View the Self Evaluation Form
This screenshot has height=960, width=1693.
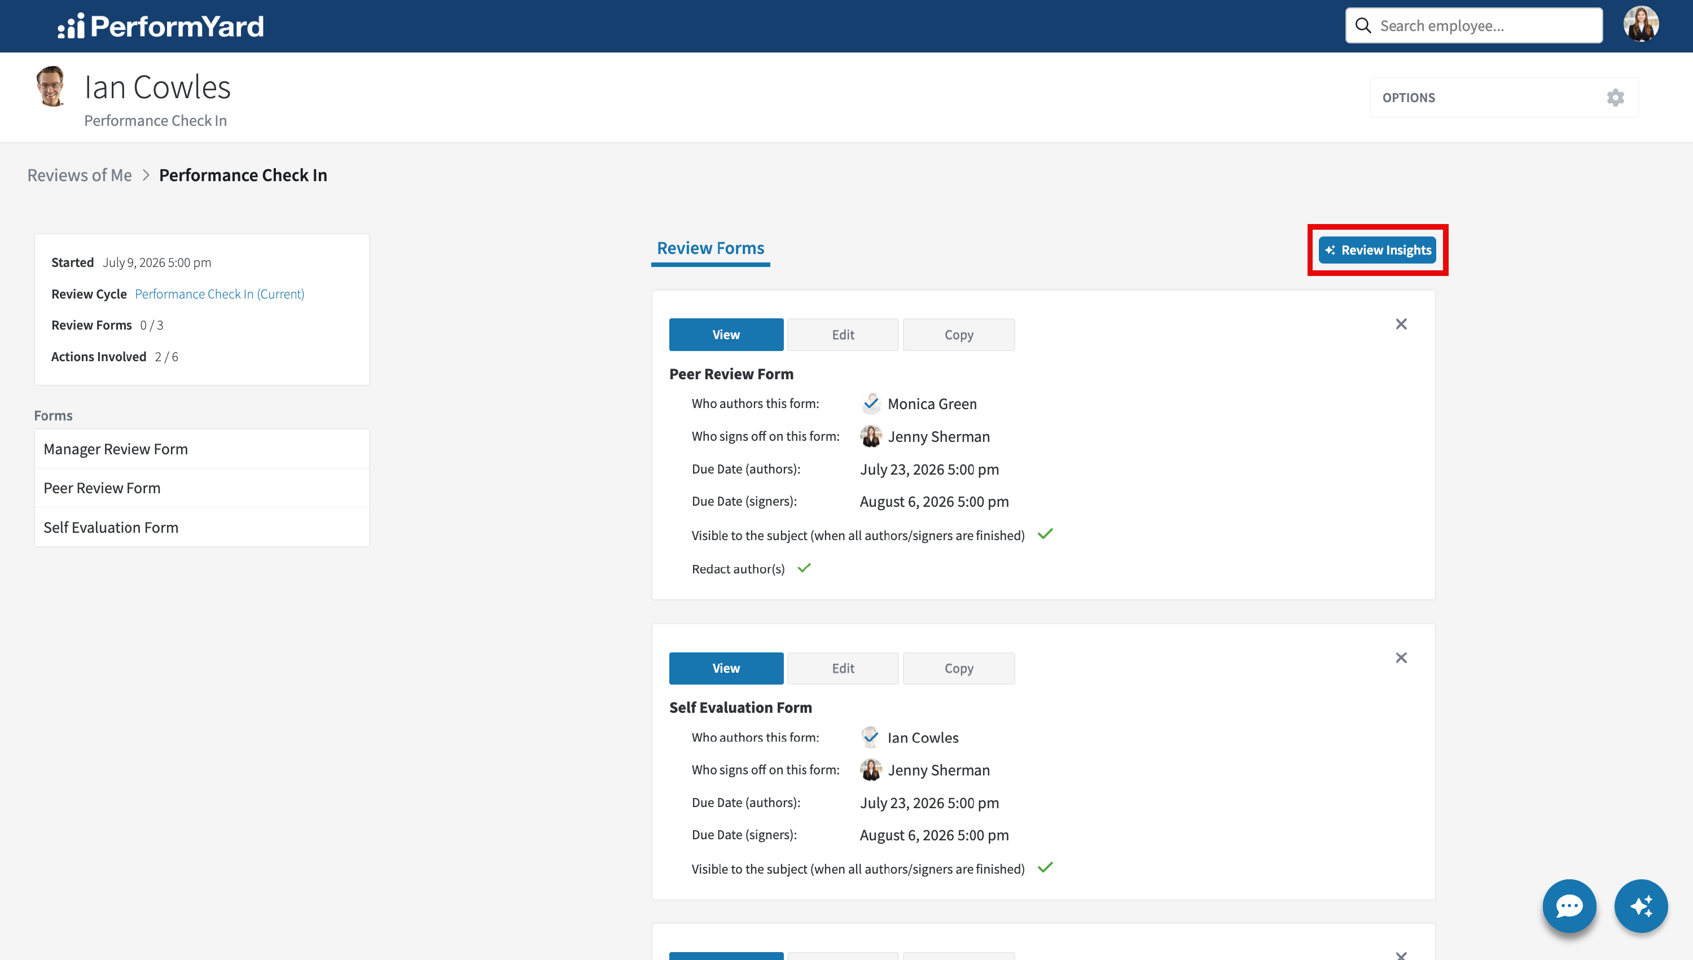[x=726, y=668]
